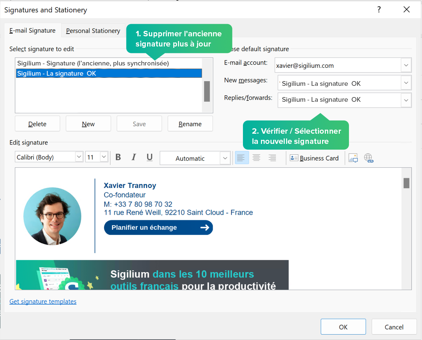Select 'Sigilium - La signature OK' in list
Image resolution: width=422 pixels, height=340 pixels.
(109, 73)
